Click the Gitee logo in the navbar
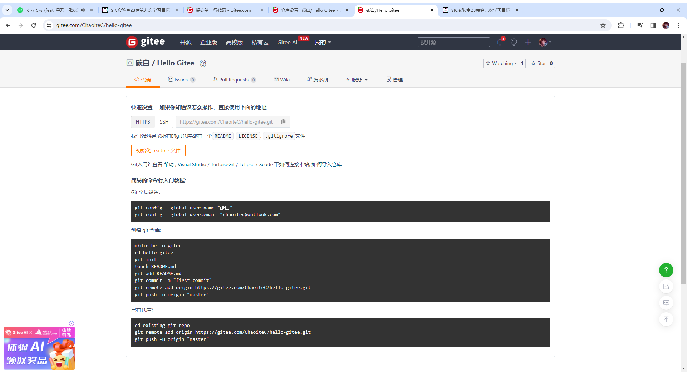 [145, 42]
